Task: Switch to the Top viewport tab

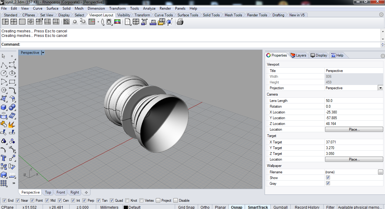Action: tap(48, 192)
